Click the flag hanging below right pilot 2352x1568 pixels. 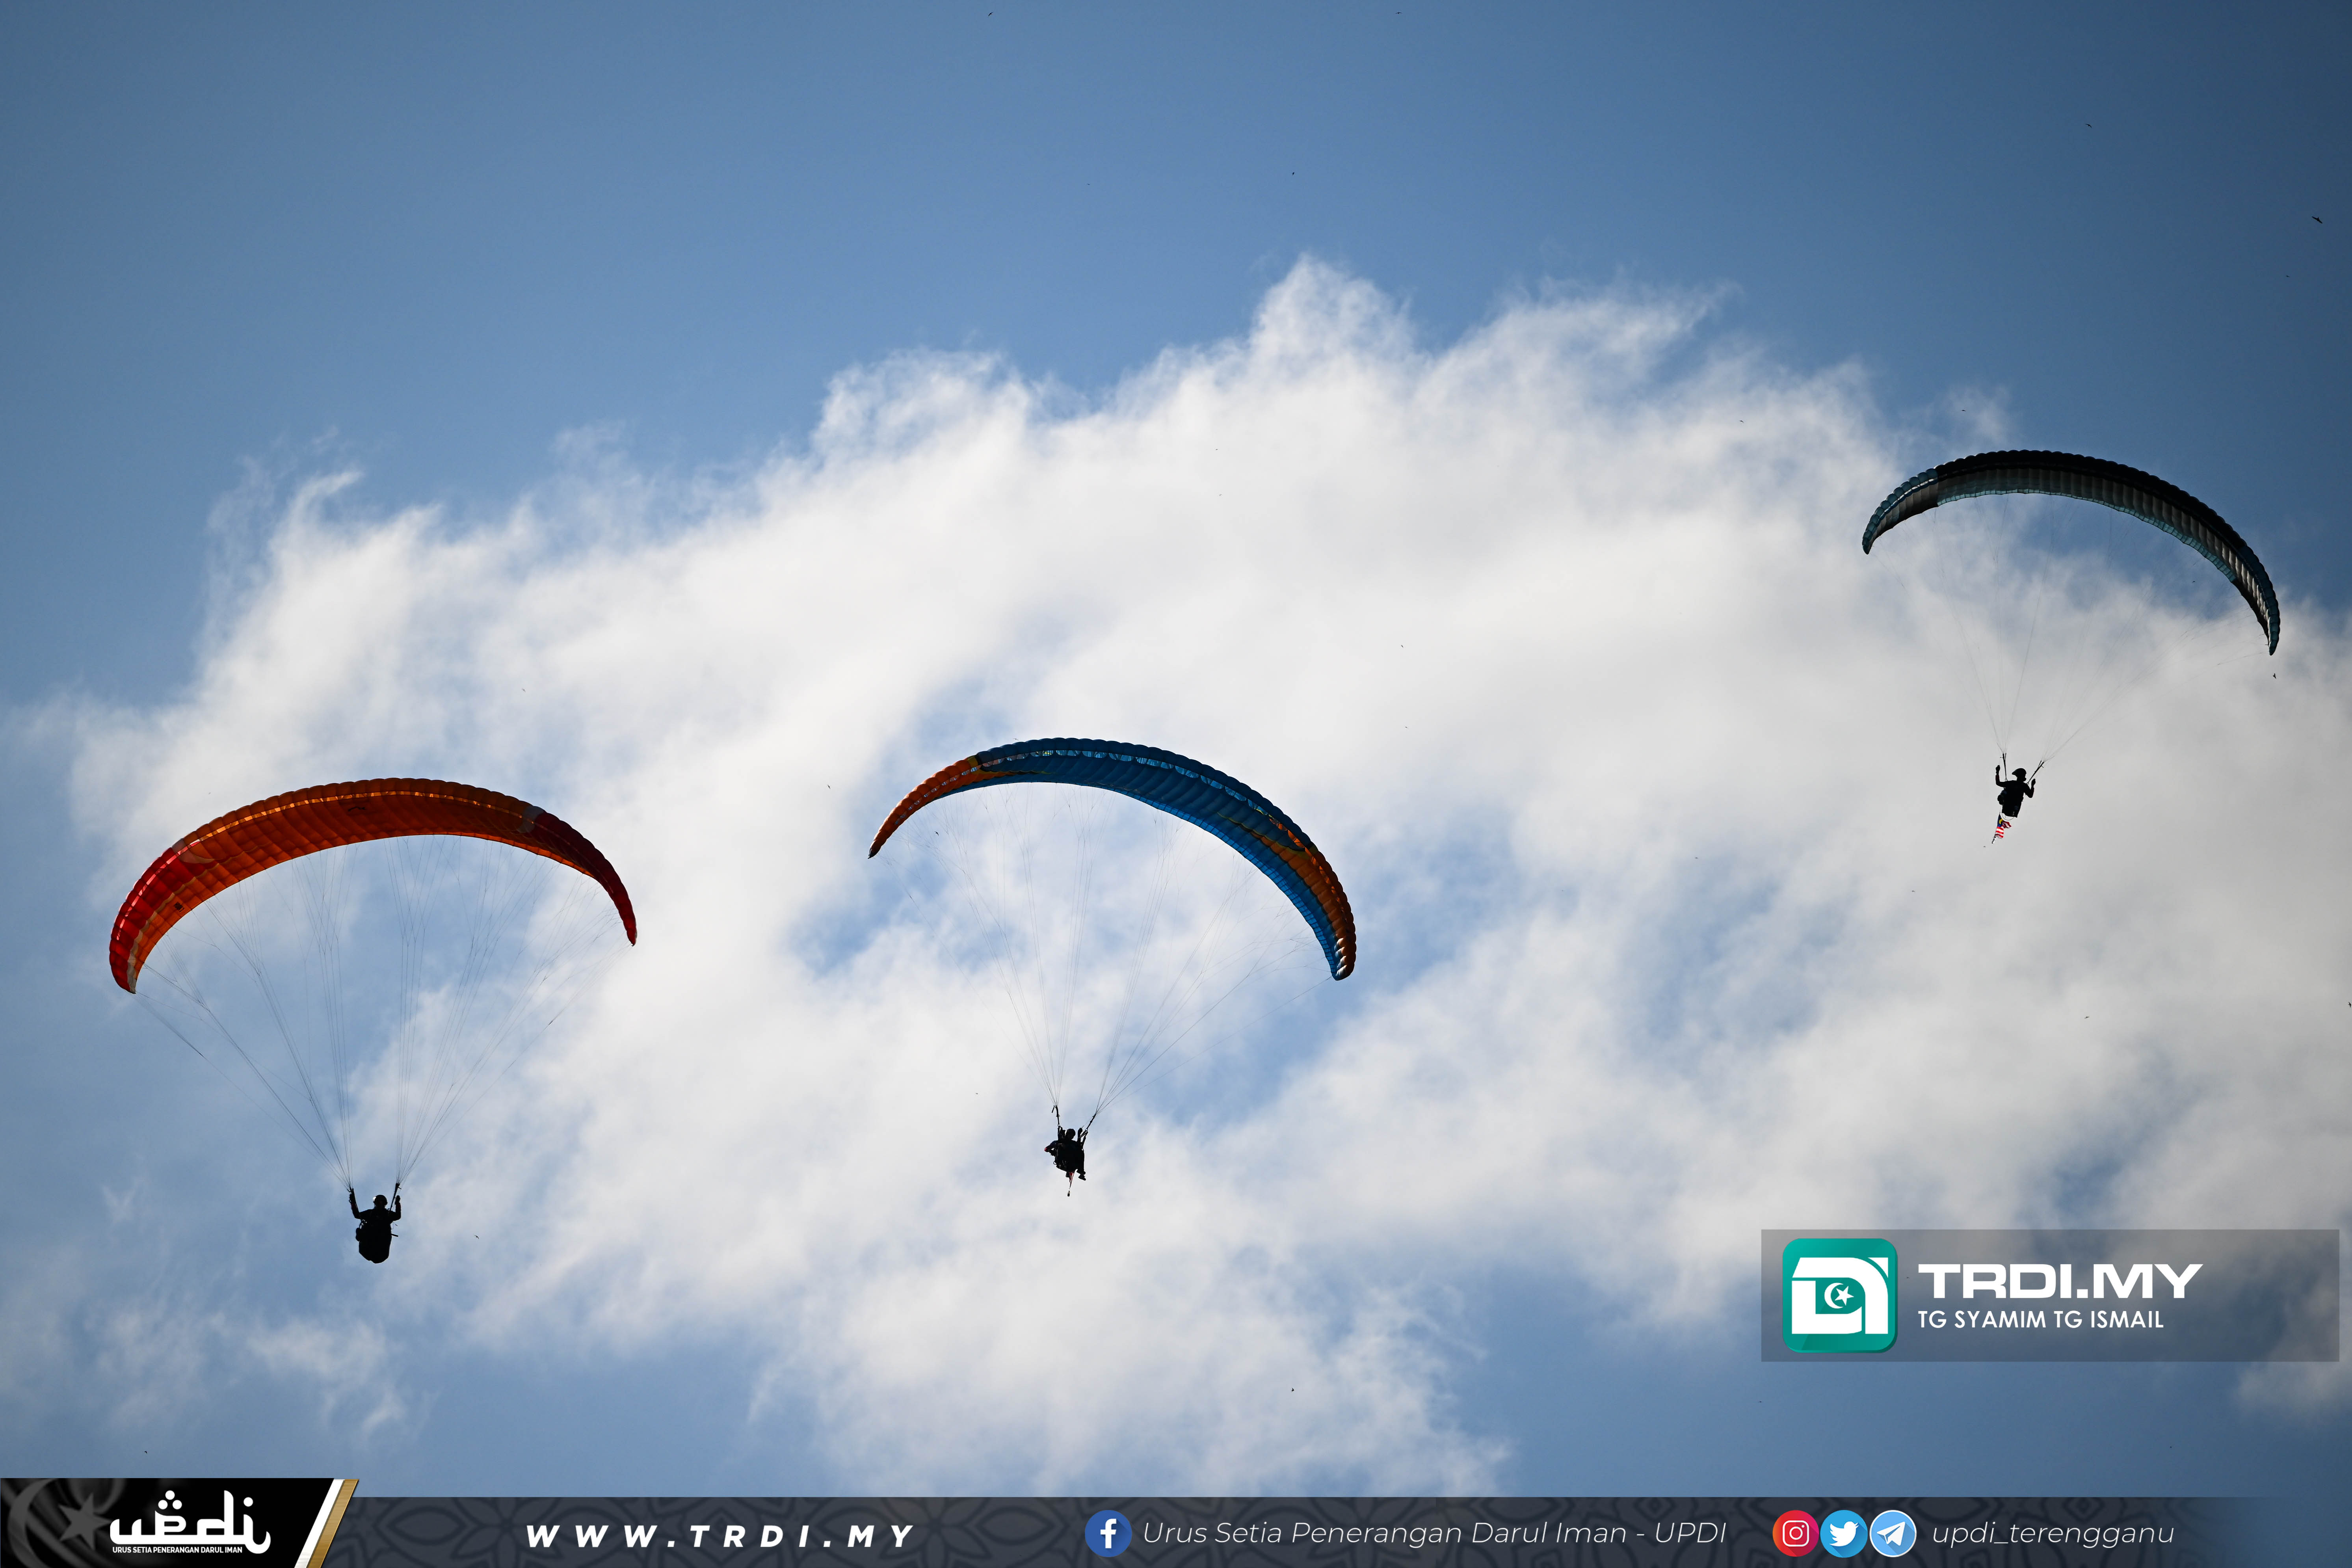(2001, 827)
